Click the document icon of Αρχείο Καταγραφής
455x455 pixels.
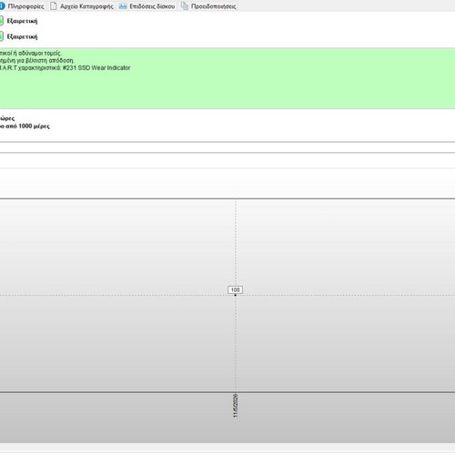coord(54,6)
